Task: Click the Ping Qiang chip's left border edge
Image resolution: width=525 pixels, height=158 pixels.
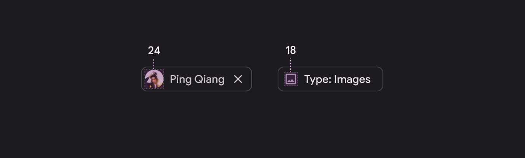Action: tap(141, 79)
